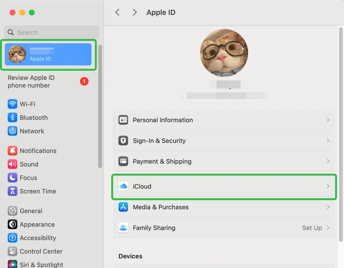Expand iCloud row chevron
The height and width of the screenshot is (268, 344).
(328, 186)
